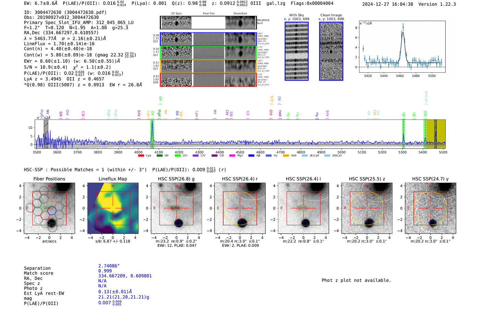Click the S/N = 10.9(±0.4) value
The image size is (480, 327).
tap(46, 67)
